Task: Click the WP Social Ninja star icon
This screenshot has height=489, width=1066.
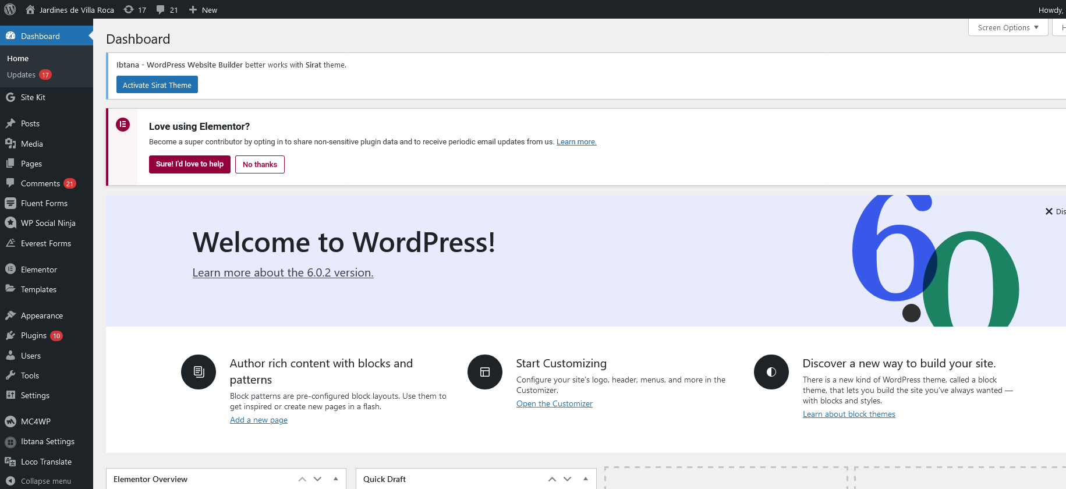Action: point(10,223)
